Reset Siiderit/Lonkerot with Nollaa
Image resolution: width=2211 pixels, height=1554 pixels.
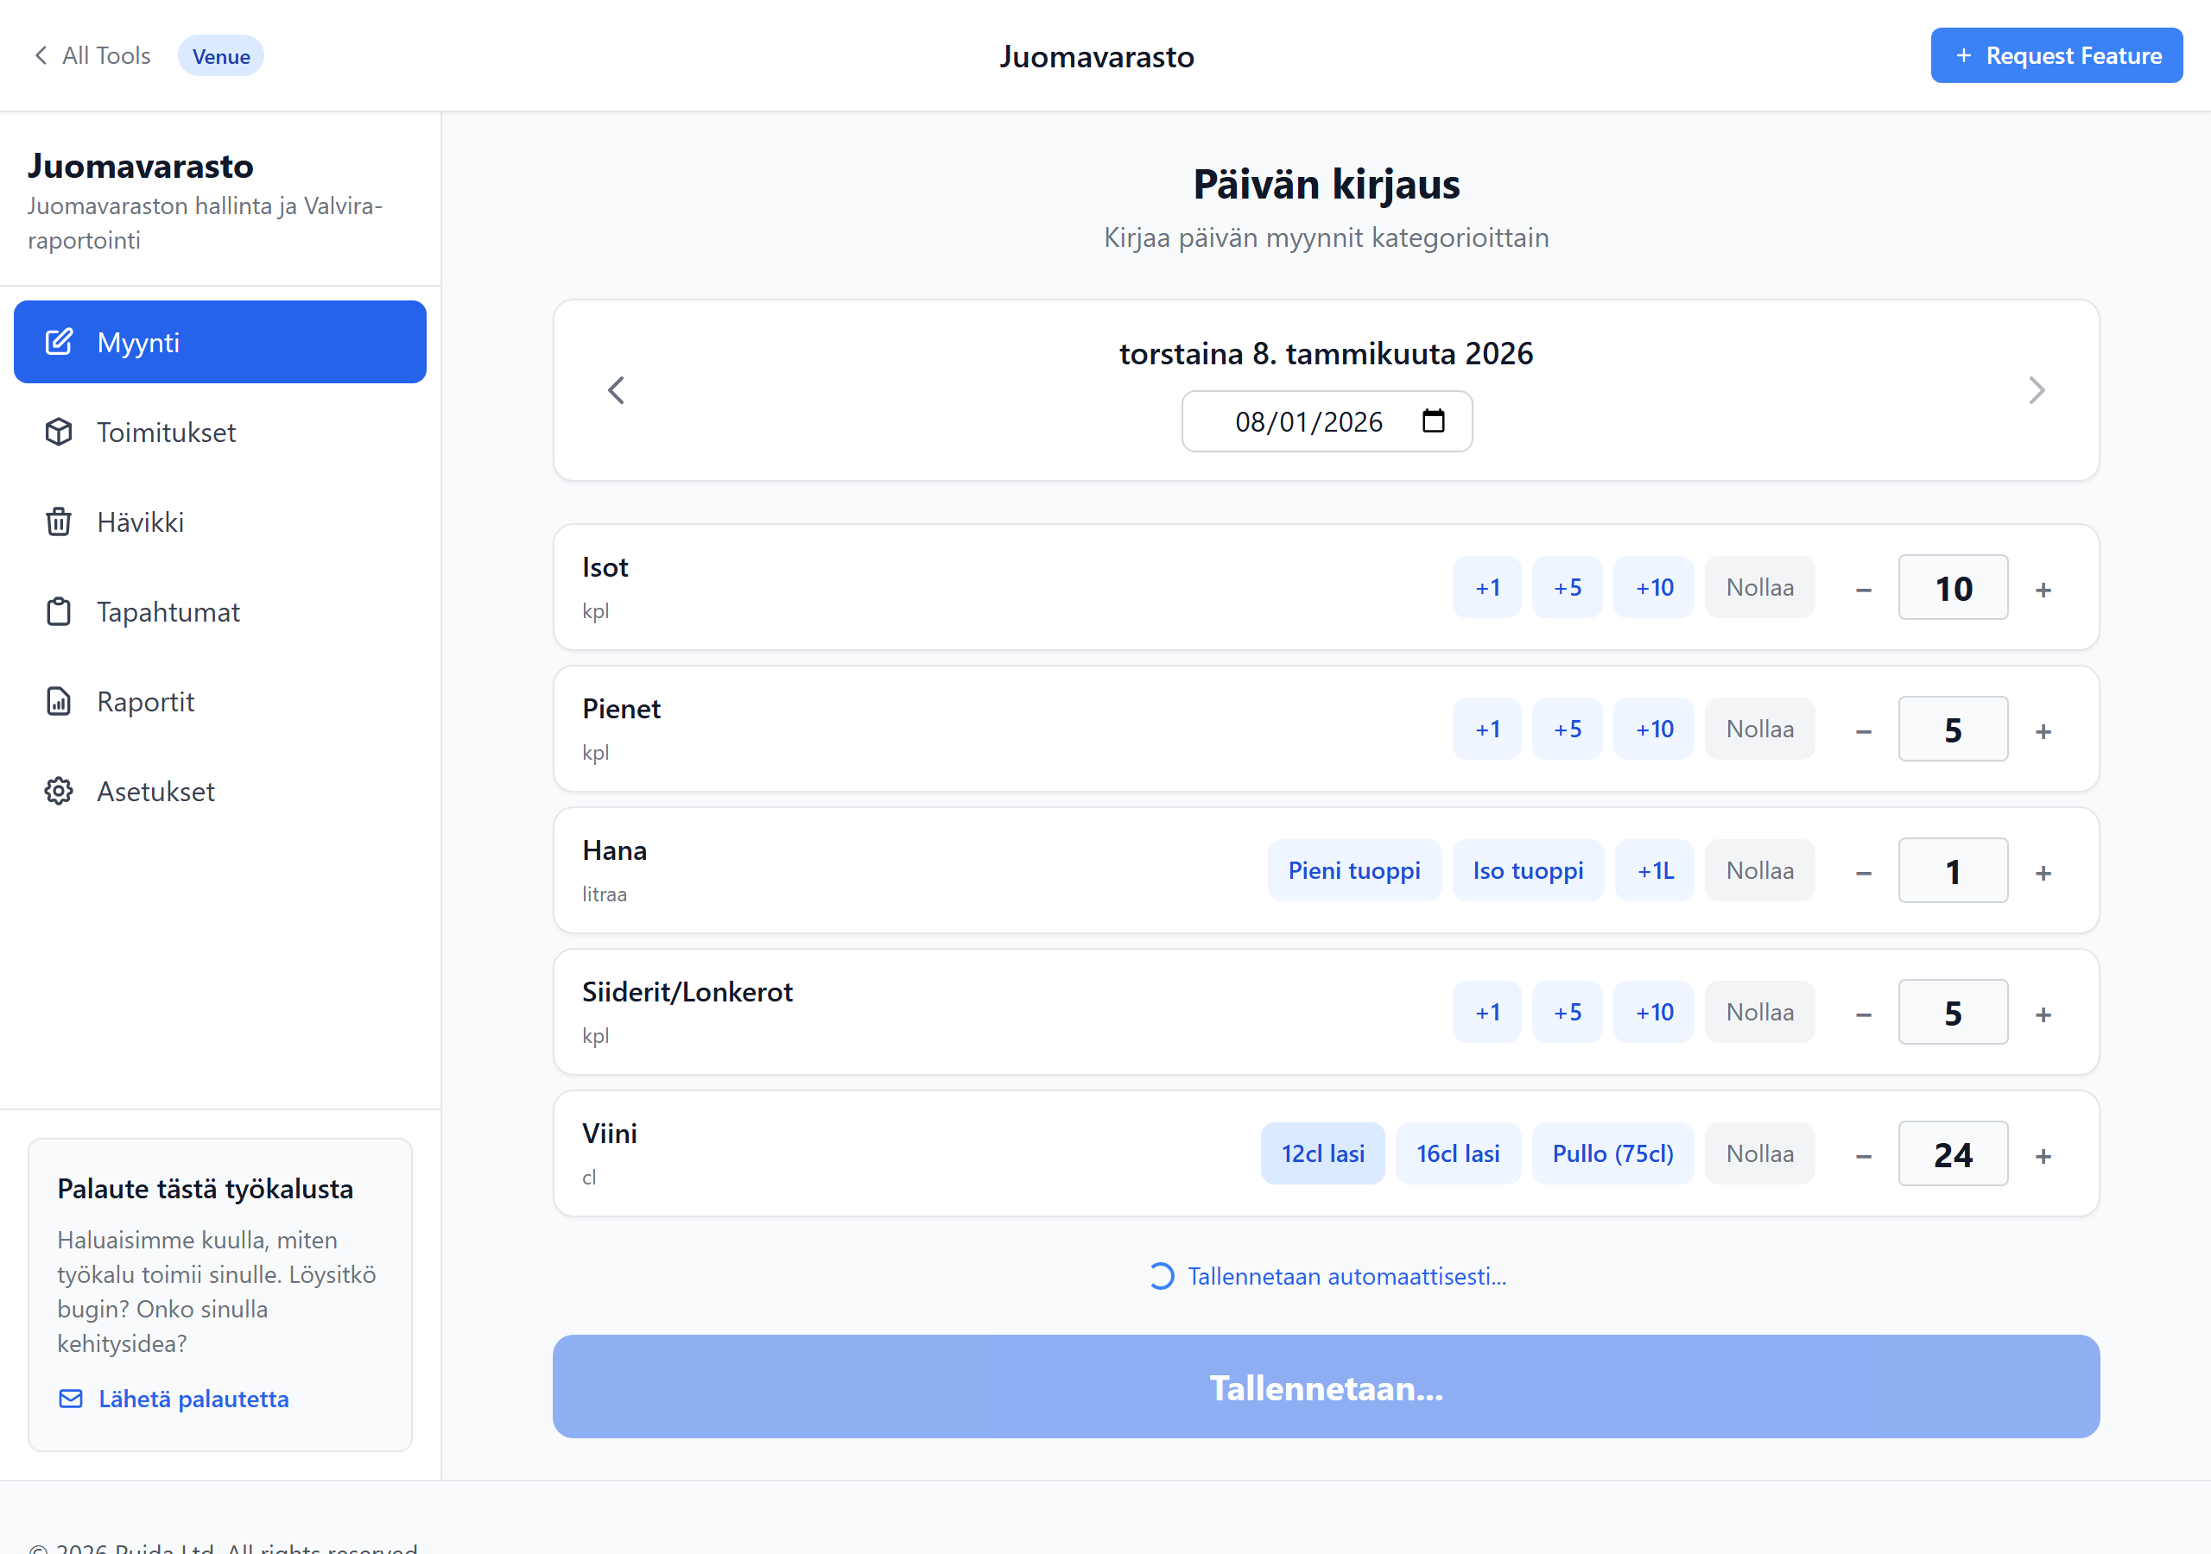[x=1758, y=1012]
